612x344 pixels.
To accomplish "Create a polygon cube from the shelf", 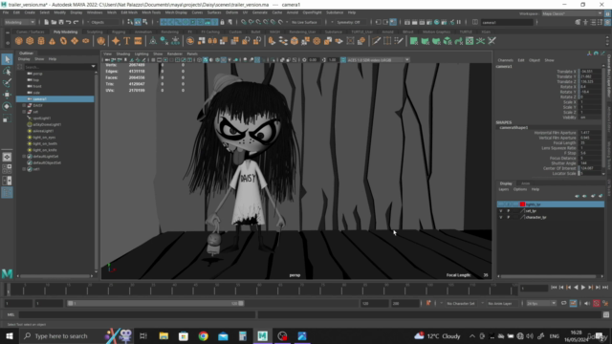I will click(x=30, y=41).
